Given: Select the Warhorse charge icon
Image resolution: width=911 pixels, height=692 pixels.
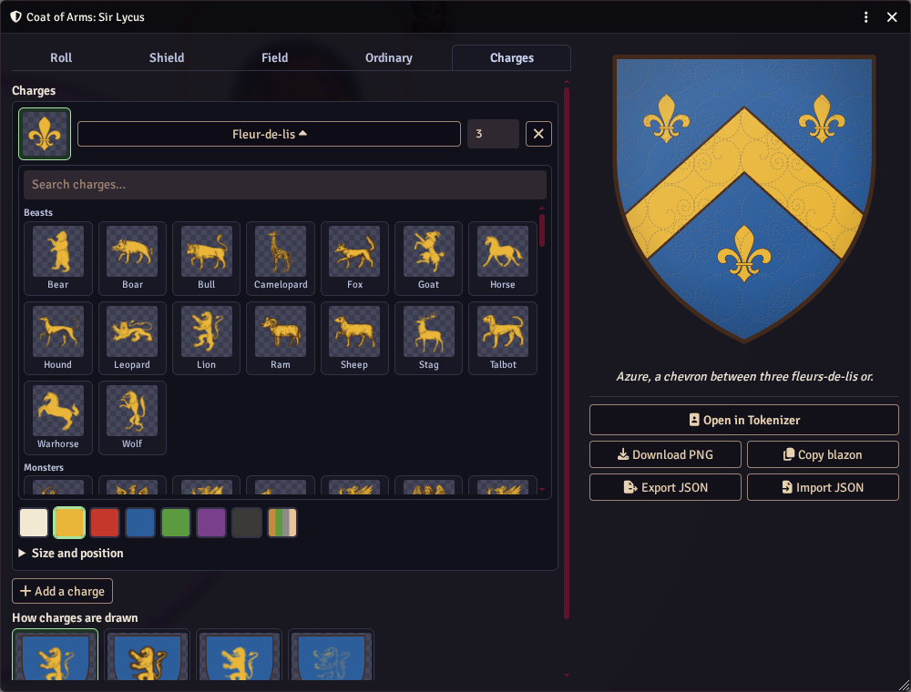Looking at the screenshot, I should tap(58, 417).
